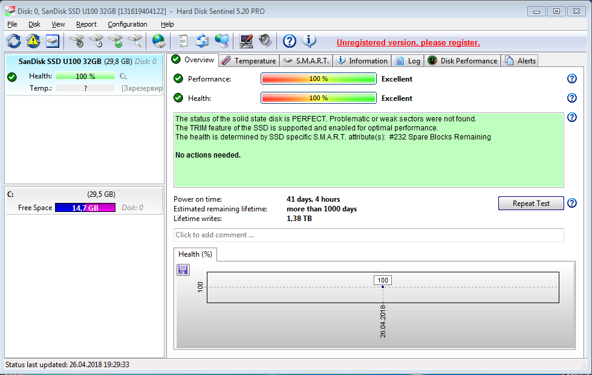This screenshot has width=592, height=375.
Task: Click the help icon beside Health Excellent row
Action: (572, 98)
